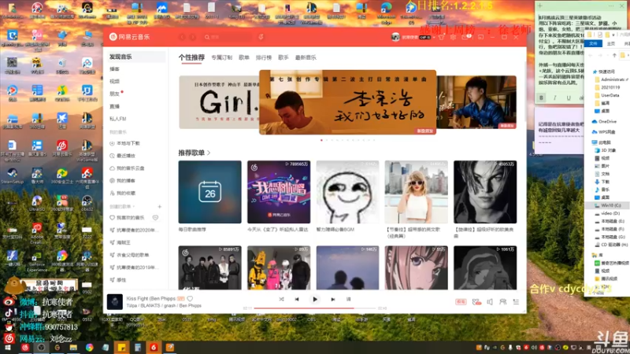Viewport: 630px width, 354px height.
Task: Open the 我想和你唱 playlist cover
Action: click(279, 192)
